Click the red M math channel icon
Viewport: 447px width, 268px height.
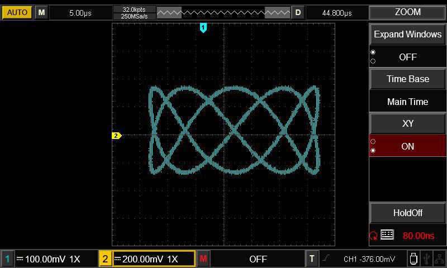coord(203,259)
